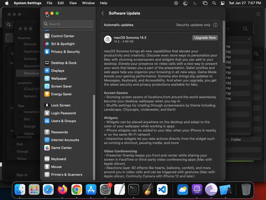
Task: Open Control Center settings icon
Action: pos(47,36)
